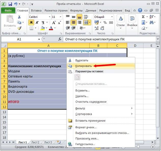The height and width of the screenshot is (151, 161).
Task: Click the Undo arrow icon
Action: (16, 4)
